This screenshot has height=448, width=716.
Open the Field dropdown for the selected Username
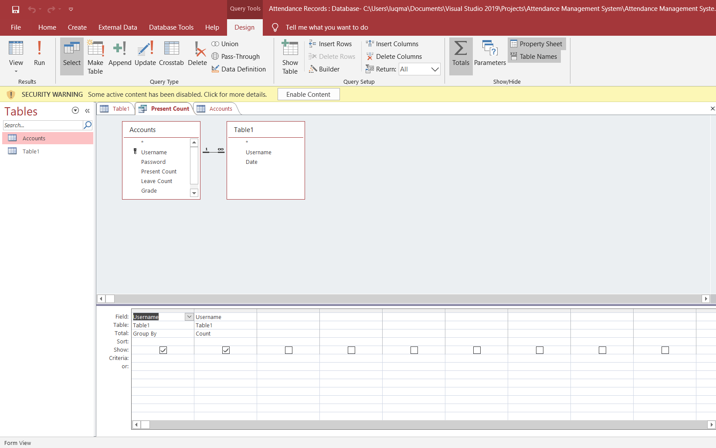[189, 316]
